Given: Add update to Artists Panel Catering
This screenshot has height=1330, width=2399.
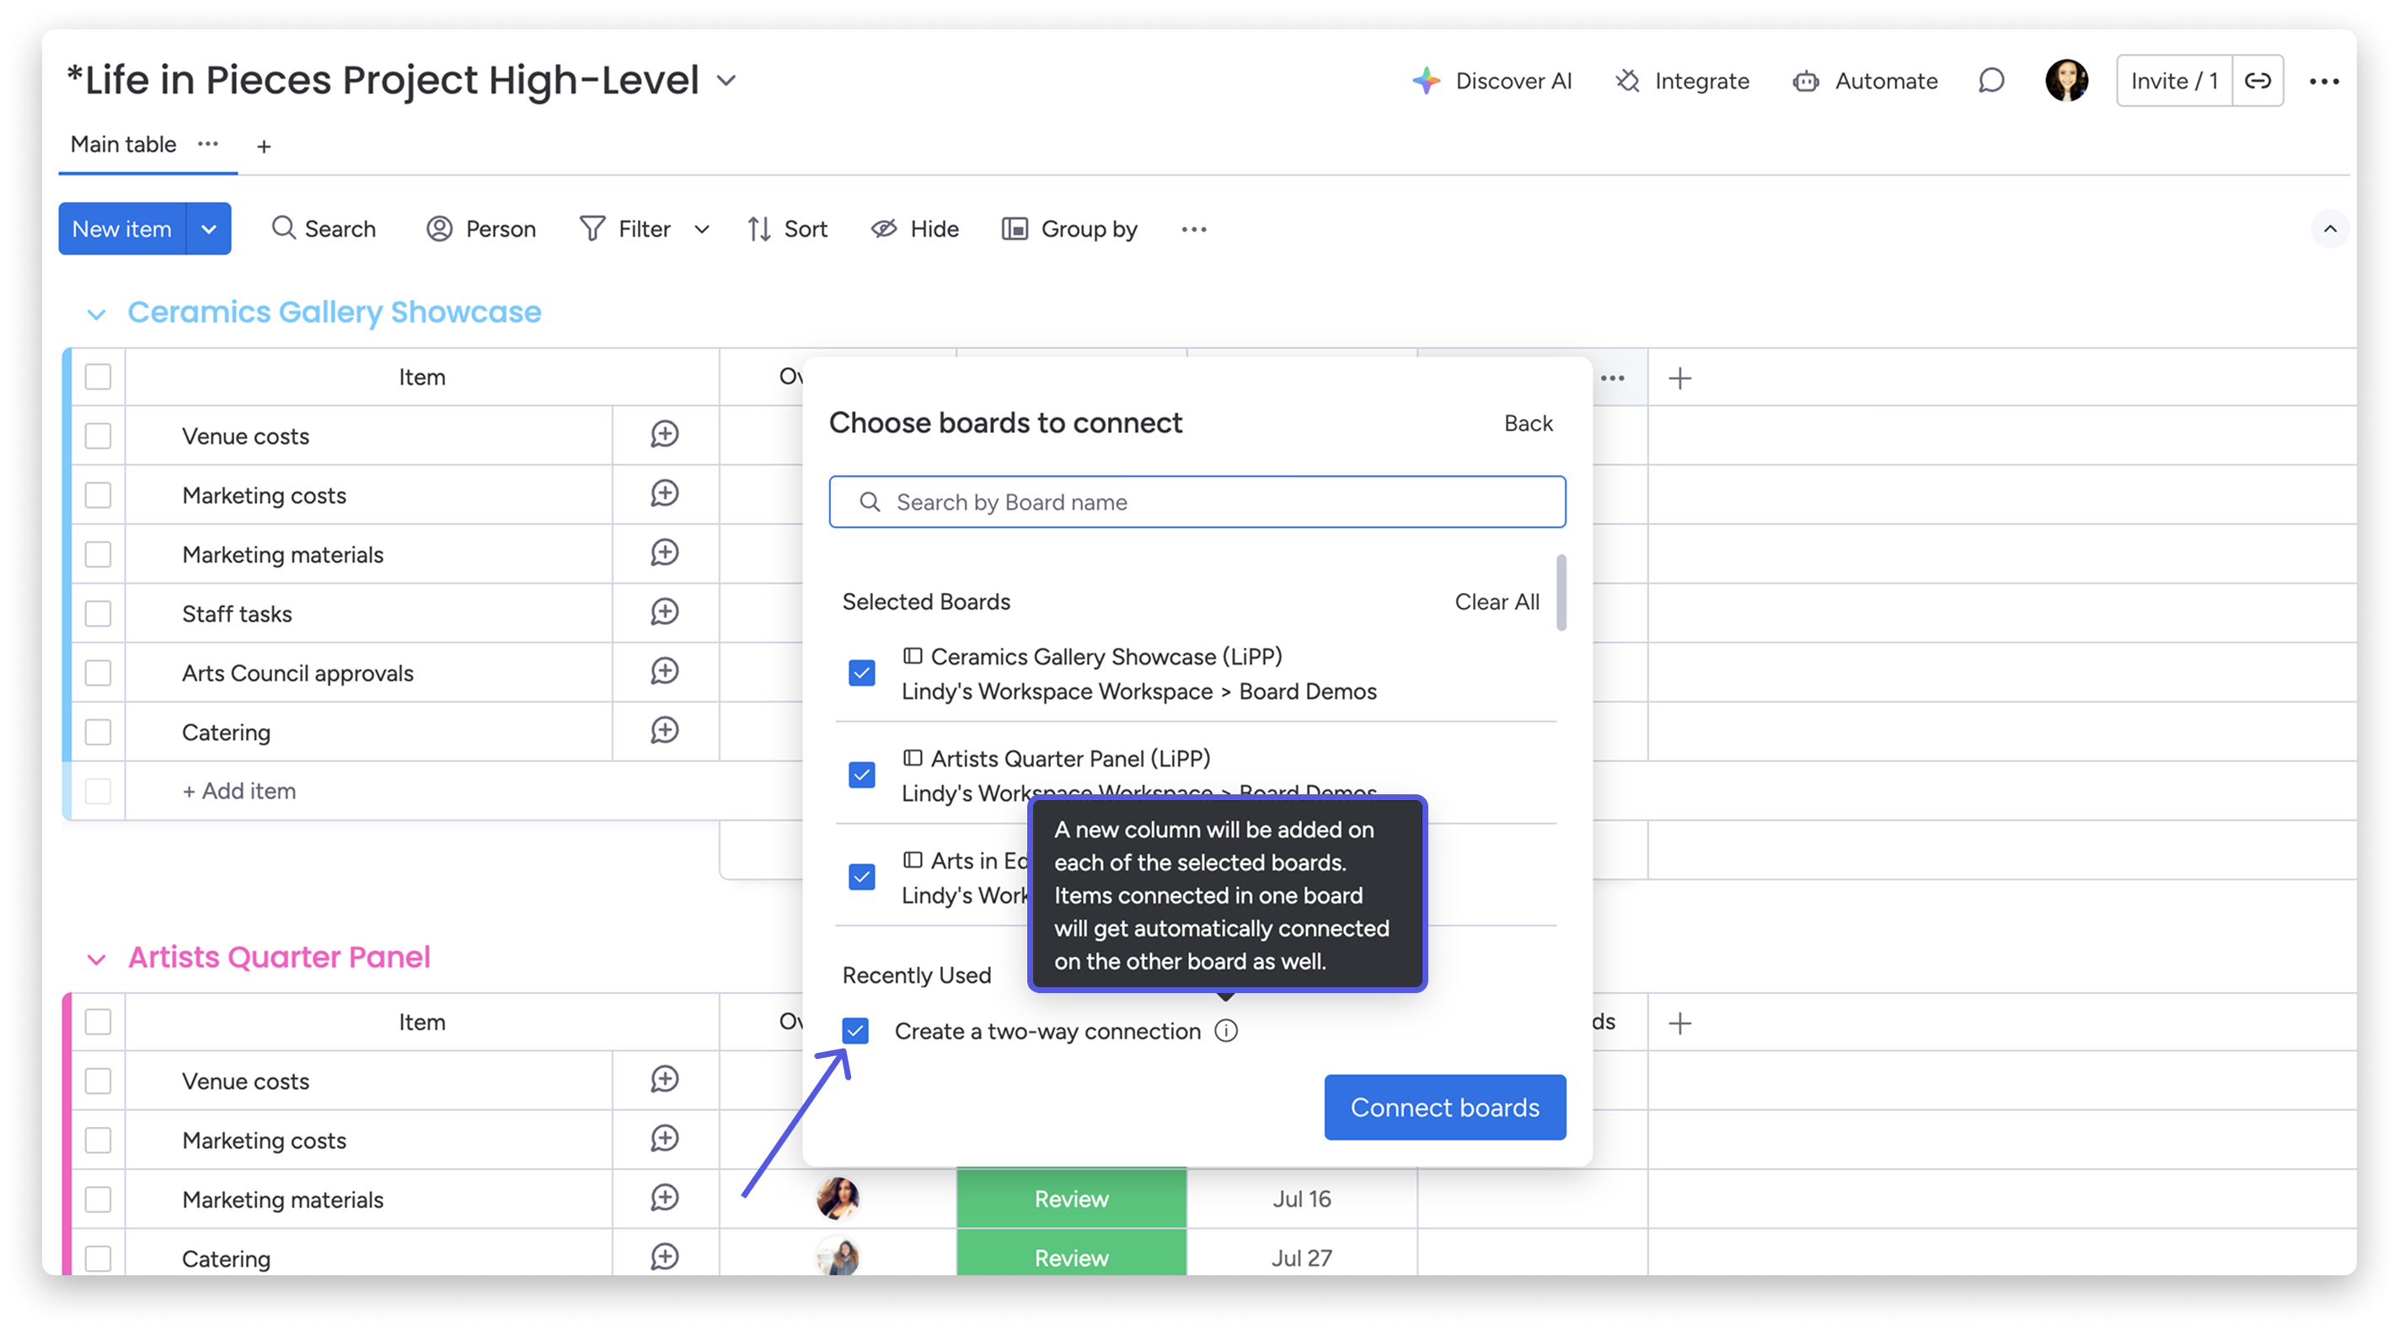Looking at the screenshot, I should click(664, 1258).
